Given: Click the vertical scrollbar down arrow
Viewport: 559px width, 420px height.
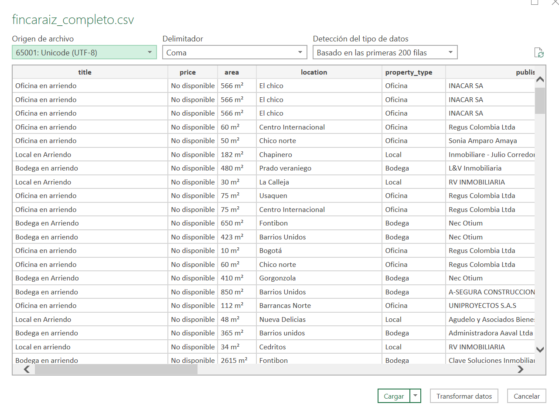Looking at the screenshot, I should pyautogui.click(x=540, y=349).
